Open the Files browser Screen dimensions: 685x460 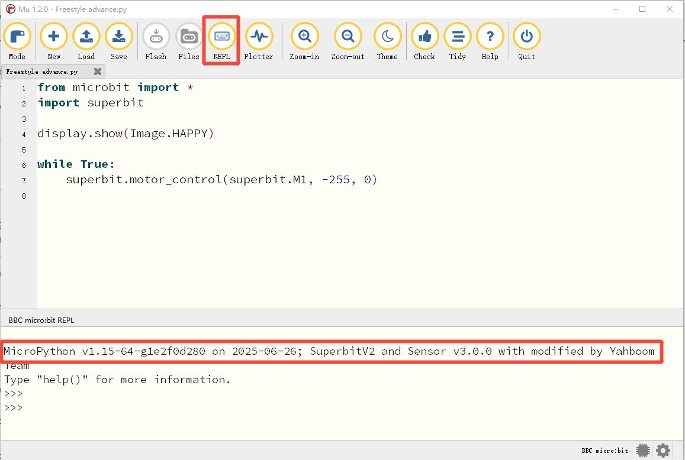pos(189,41)
